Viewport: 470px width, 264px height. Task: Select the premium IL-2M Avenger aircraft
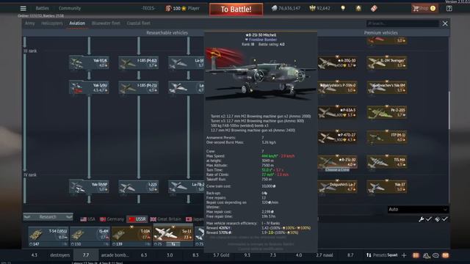387,62
